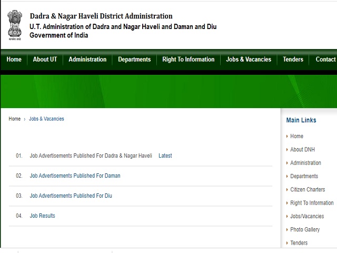The width and height of the screenshot is (337, 253).
Task: Open Departments in the Main Links sidebar
Action: click(304, 176)
